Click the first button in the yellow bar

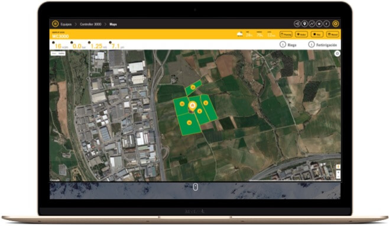click(286, 34)
